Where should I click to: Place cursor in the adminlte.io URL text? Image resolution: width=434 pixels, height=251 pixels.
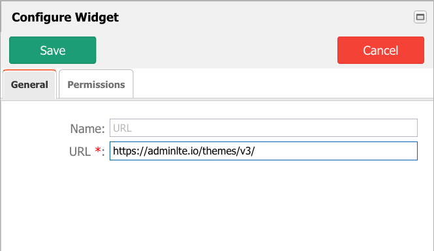[184, 151]
